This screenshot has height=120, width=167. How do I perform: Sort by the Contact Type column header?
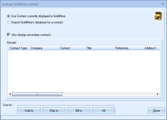[18, 48]
